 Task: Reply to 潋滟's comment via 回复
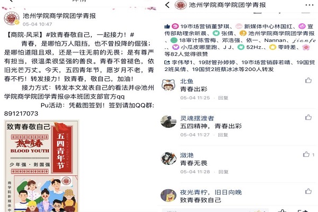click(x=224, y=172)
